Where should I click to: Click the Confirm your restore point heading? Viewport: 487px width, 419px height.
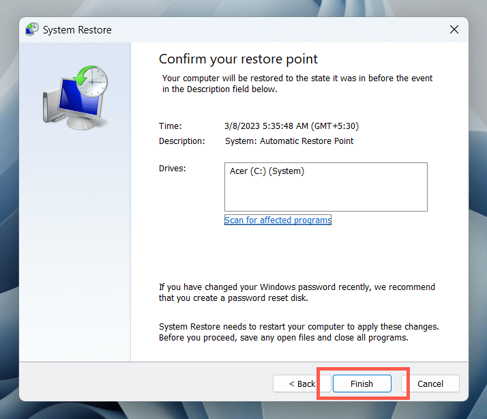click(x=238, y=59)
